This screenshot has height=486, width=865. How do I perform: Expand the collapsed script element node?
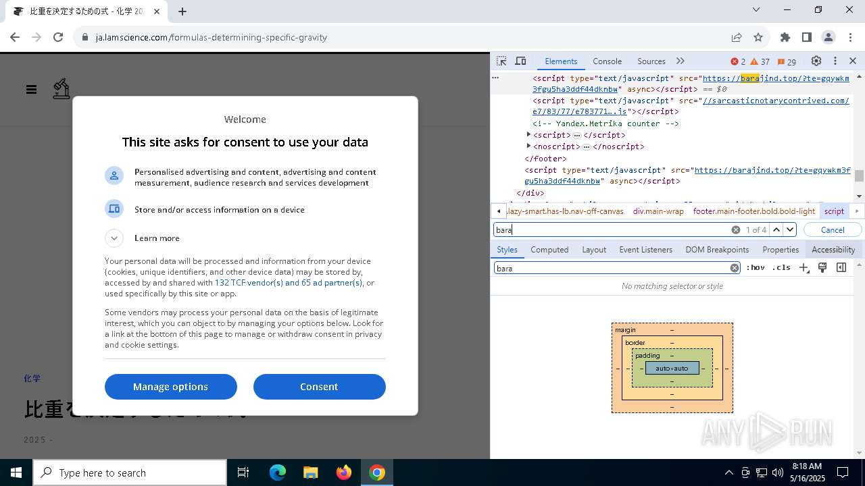click(528, 135)
